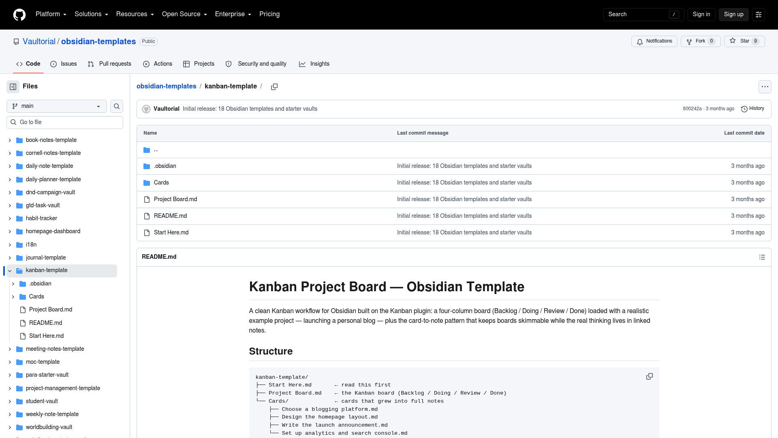This screenshot has height=438, width=778.
Task: Click the GitHub logo icon
Action: click(19, 15)
